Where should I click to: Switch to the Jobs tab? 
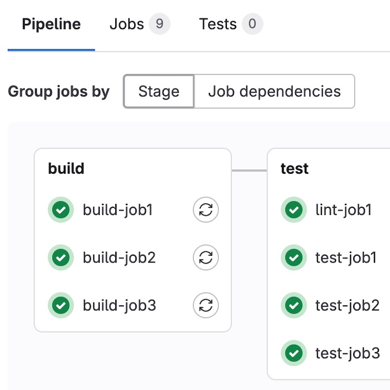coord(139,25)
